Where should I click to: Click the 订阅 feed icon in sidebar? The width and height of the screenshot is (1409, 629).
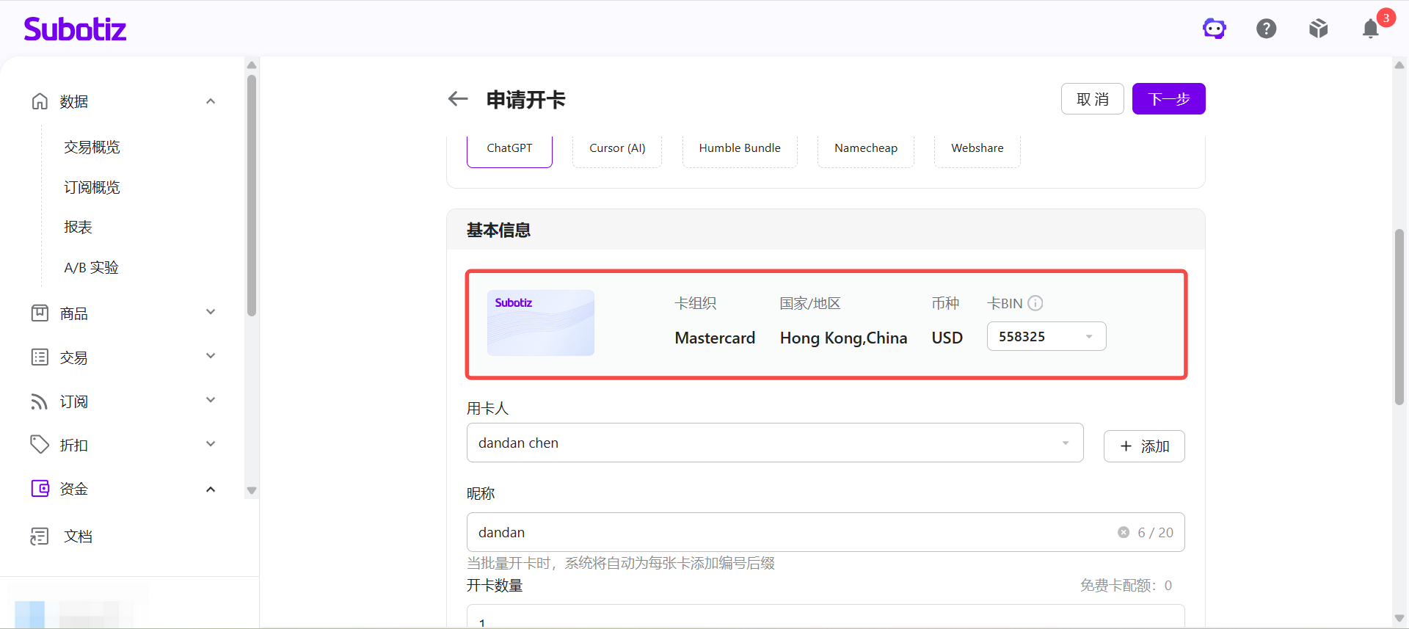[x=40, y=401]
